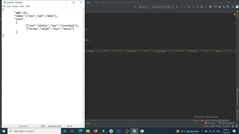
Task: Click the taskbar clock showing 11:05
Action: (226, 131)
